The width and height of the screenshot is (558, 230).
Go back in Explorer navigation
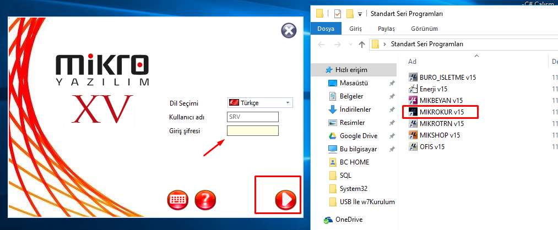(x=321, y=45)
